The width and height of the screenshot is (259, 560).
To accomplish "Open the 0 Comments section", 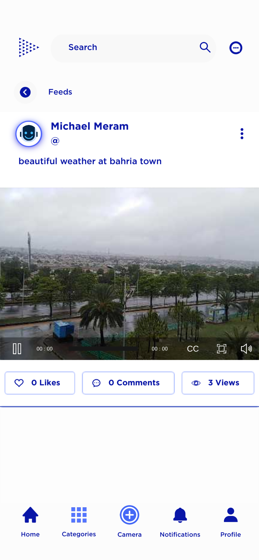I will (128, 383).
